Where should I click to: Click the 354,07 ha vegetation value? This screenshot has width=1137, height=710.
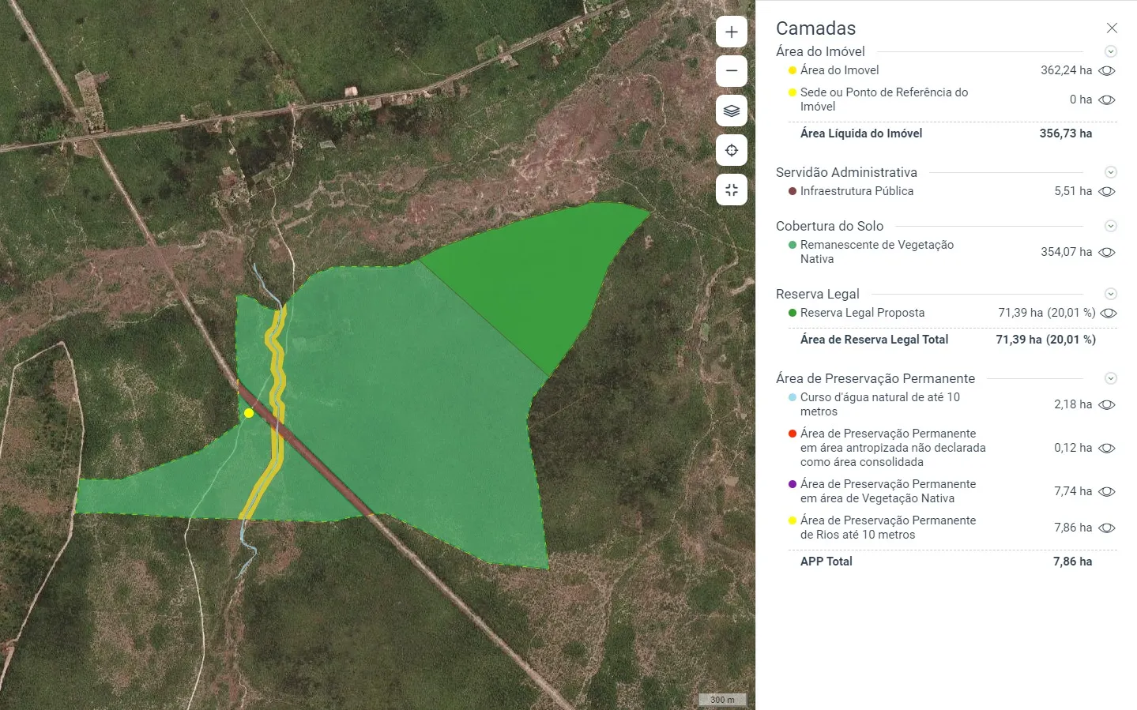pos(1066,252)
